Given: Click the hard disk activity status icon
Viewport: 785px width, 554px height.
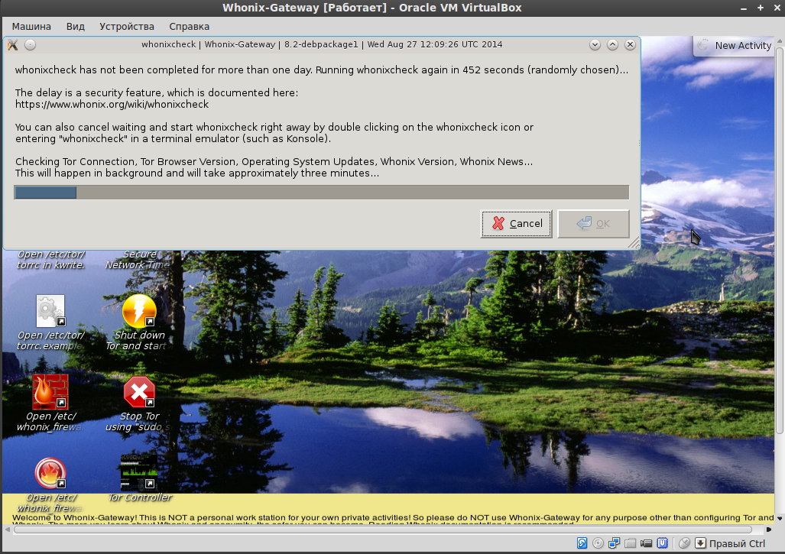Looking at the screenshot, I should pos(582,543).
